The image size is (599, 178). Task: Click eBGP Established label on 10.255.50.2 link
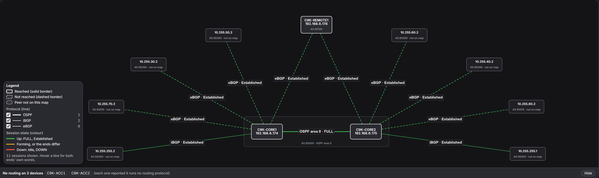(245, 83)
